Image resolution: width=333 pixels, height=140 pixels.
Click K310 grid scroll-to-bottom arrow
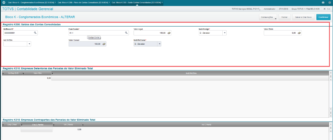click(331, 116)
